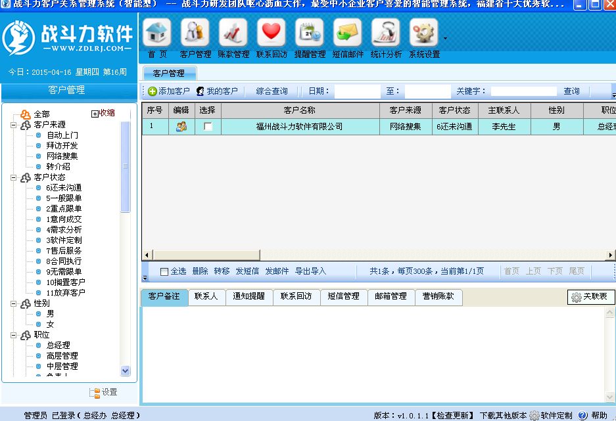Click the 发短信 link

pyautogui.click(x=247, y=271)
